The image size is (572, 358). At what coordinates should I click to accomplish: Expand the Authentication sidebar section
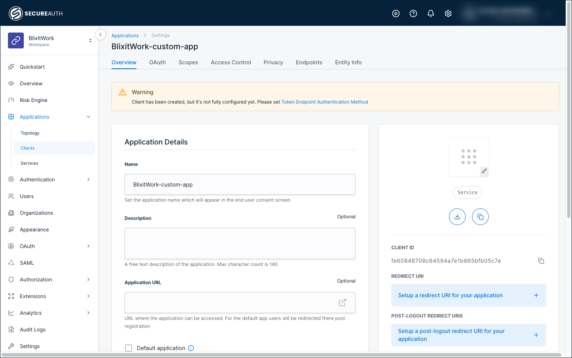click(x=88, y=179)
